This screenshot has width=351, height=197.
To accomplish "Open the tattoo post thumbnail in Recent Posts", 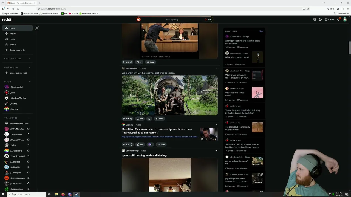I will [257, 92].
